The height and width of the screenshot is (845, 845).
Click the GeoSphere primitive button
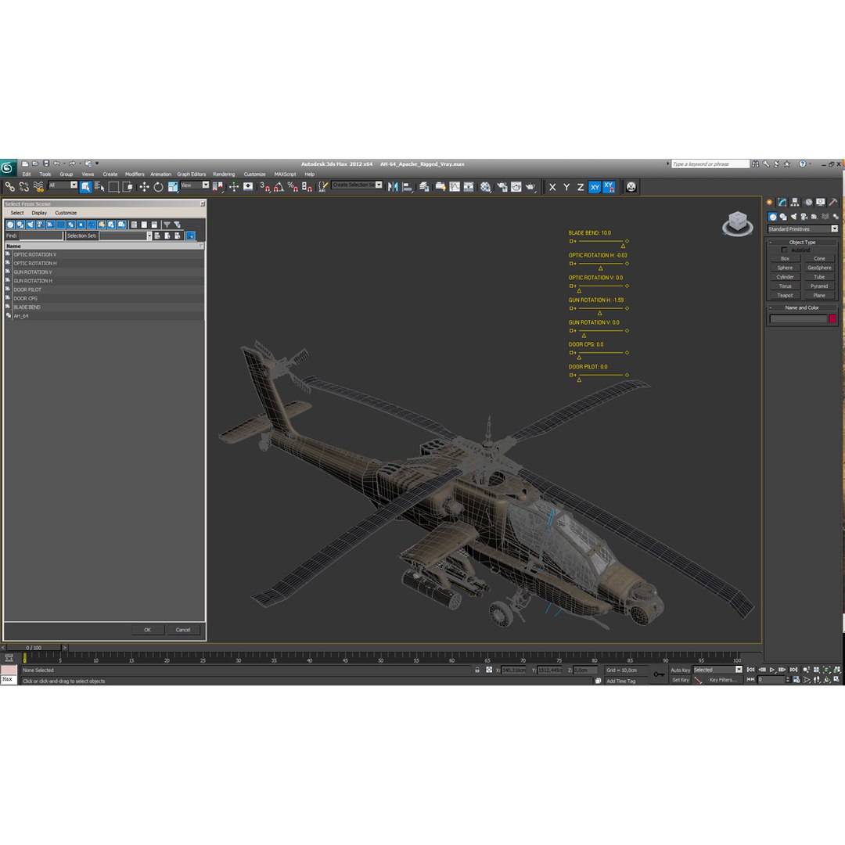tap(819, 268)
